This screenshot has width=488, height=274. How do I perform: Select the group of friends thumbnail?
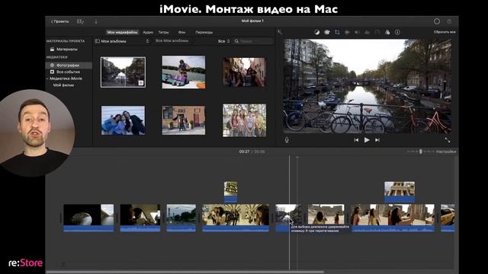click(x=244, y=120)
